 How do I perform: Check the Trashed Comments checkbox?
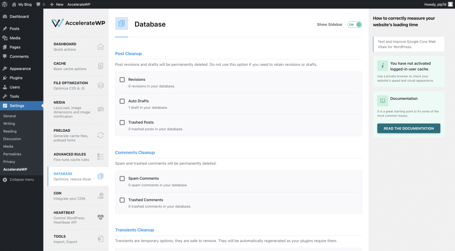[x=122, y=200]
